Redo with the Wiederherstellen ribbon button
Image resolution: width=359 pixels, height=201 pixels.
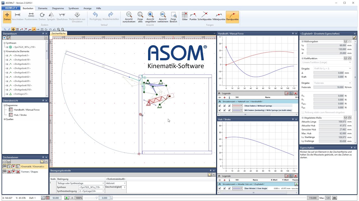point(111,16)
